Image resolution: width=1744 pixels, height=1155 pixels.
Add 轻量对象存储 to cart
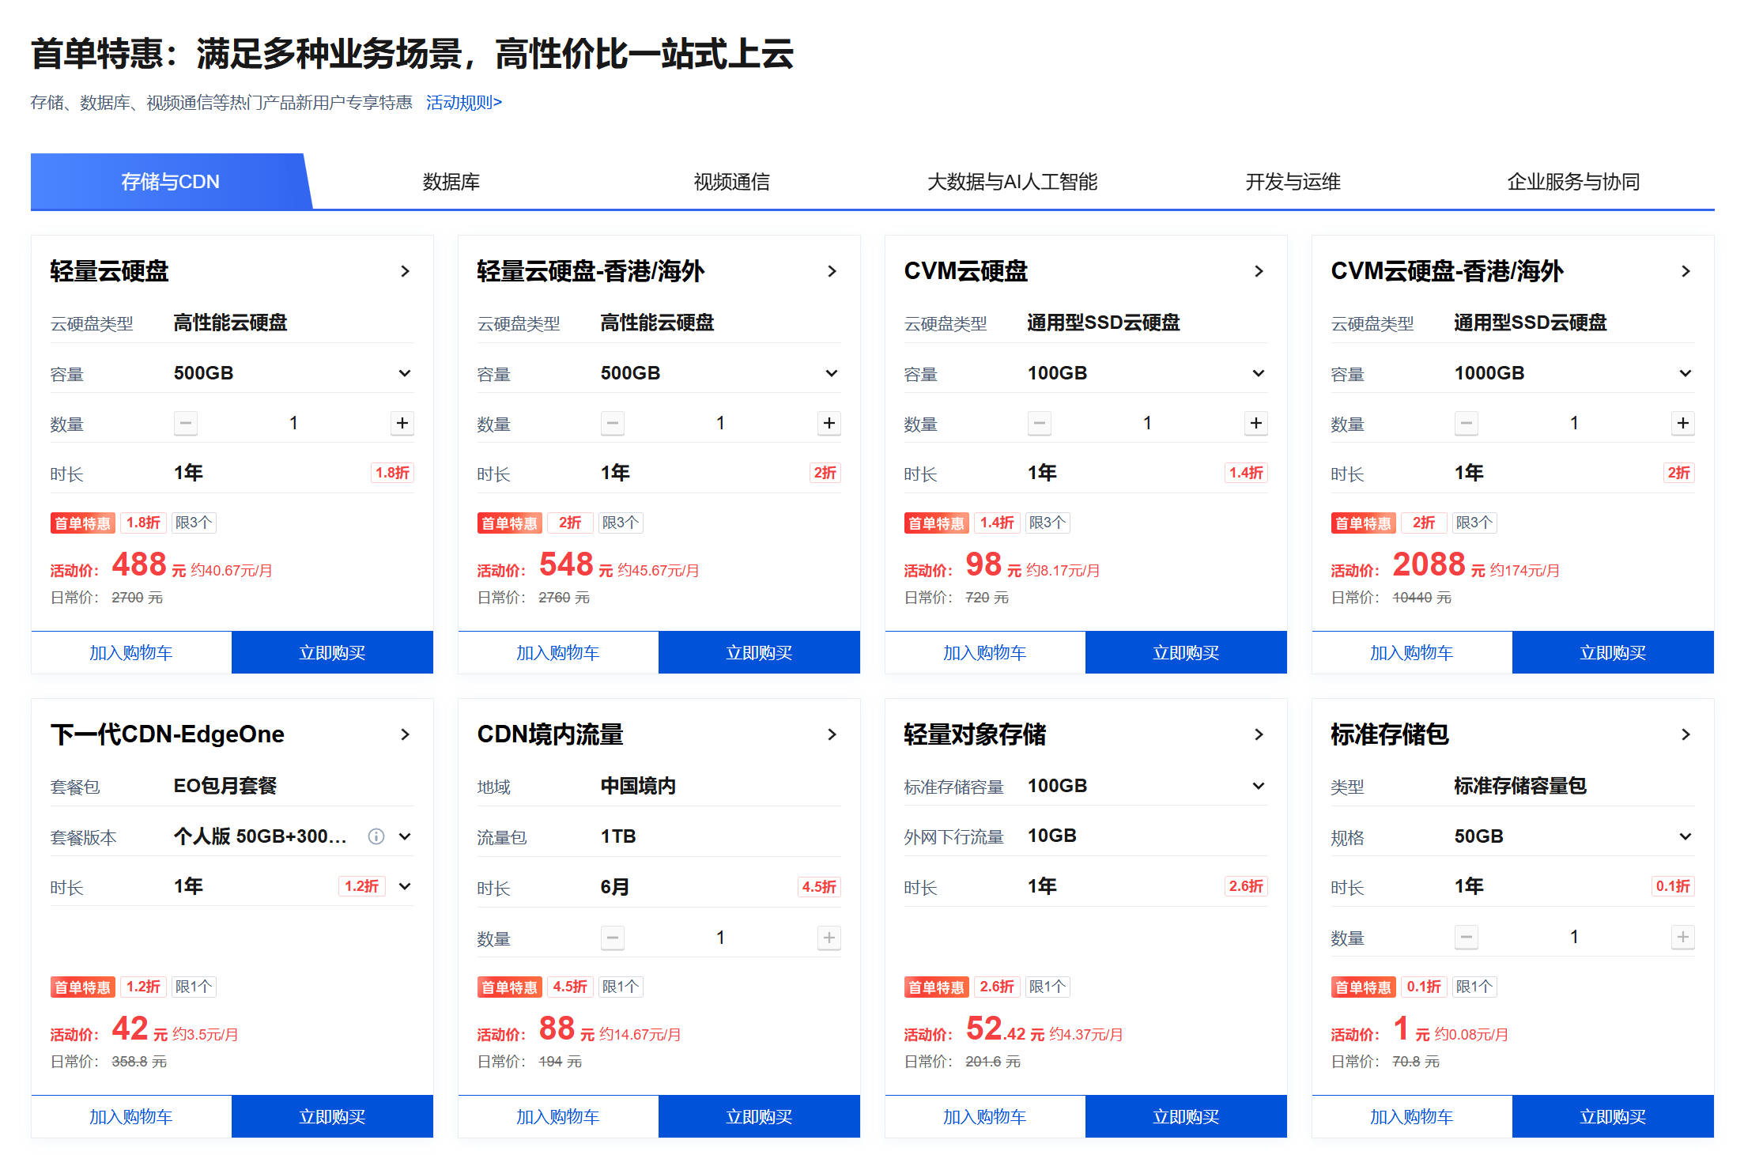985,1116
